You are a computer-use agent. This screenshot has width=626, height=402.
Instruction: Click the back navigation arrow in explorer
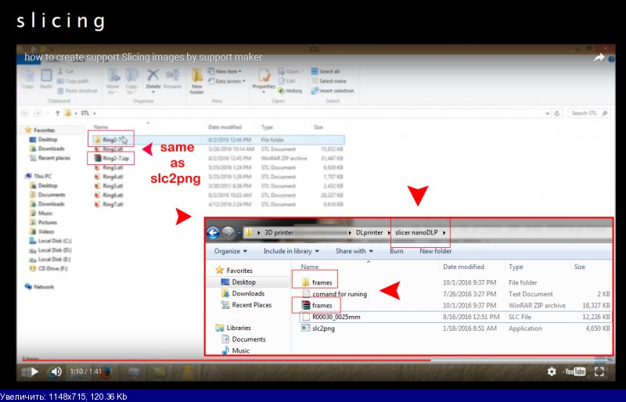click(213, 232)
